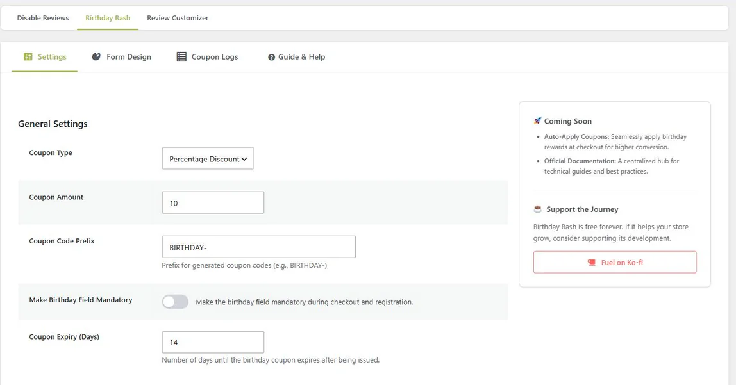Screen dimensions: 736x385
Task: Click the Support the Journey coffee icon
Action: [537, 209]
